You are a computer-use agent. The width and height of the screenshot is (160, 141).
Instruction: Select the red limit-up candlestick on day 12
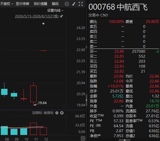[x=44, y=50]
